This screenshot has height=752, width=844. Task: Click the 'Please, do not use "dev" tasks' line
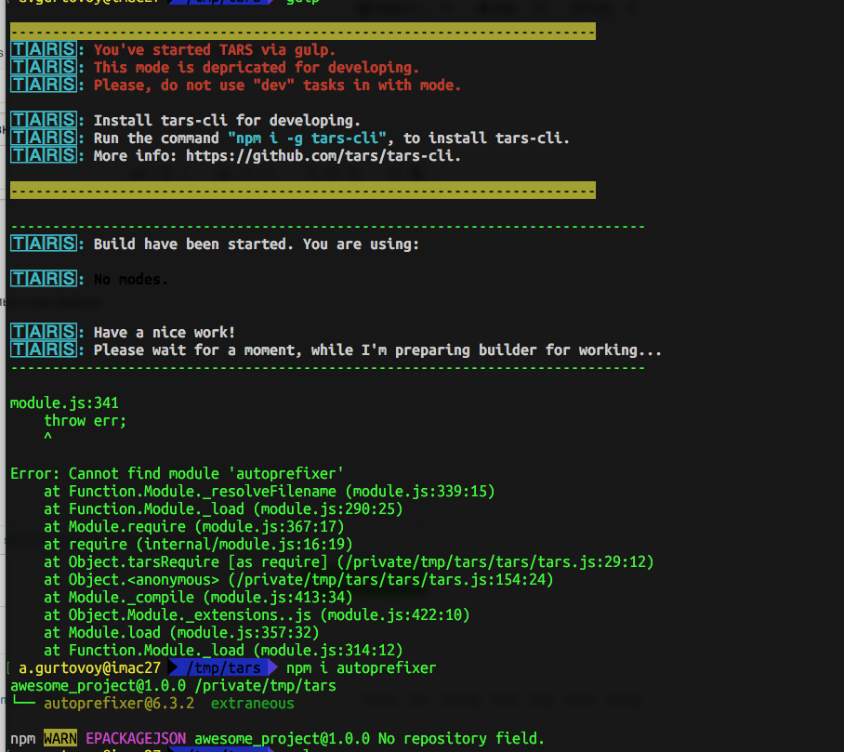(x=277, y=86)
